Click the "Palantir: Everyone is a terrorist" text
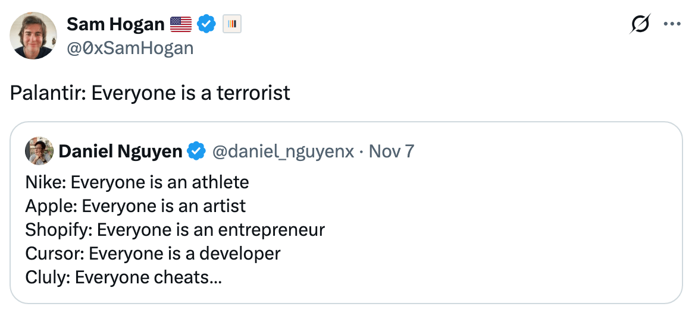This screenshot has height=316, width=695. click(150, 93)
